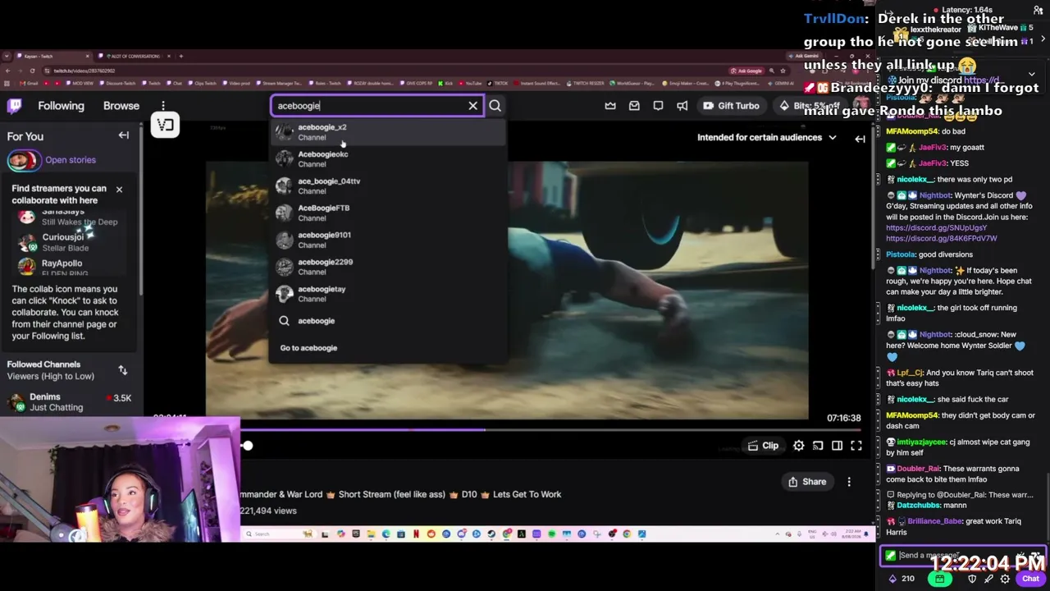
Task: Click the Ask Google button in address bar
Action: 746,71
